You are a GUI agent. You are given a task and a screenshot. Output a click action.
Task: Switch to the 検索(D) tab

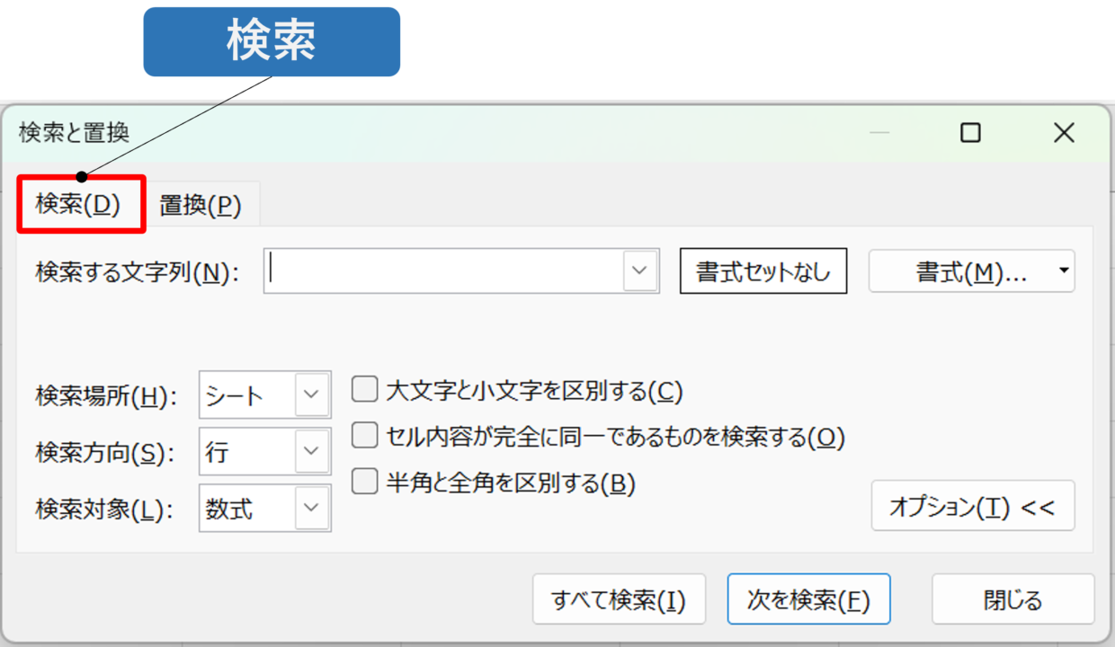[81, 205]
